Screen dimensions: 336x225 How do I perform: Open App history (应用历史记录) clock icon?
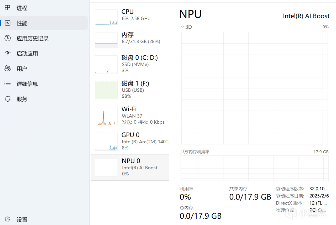8,38
